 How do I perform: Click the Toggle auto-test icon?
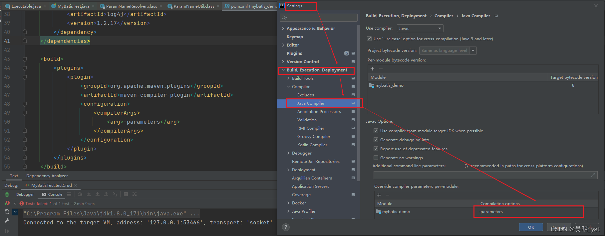click(x=7, y=212)
